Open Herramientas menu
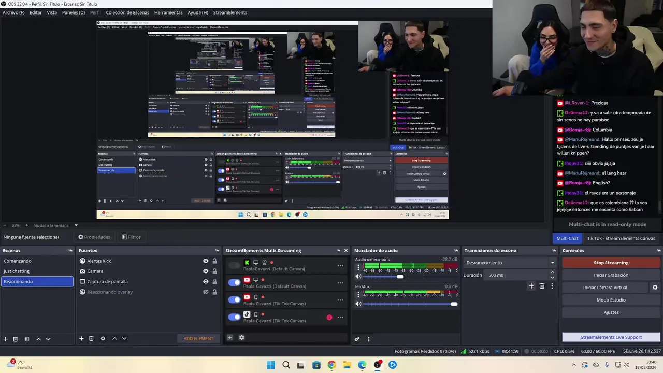The height and width of the screenshot is (373, 663). tap(168, 12)
